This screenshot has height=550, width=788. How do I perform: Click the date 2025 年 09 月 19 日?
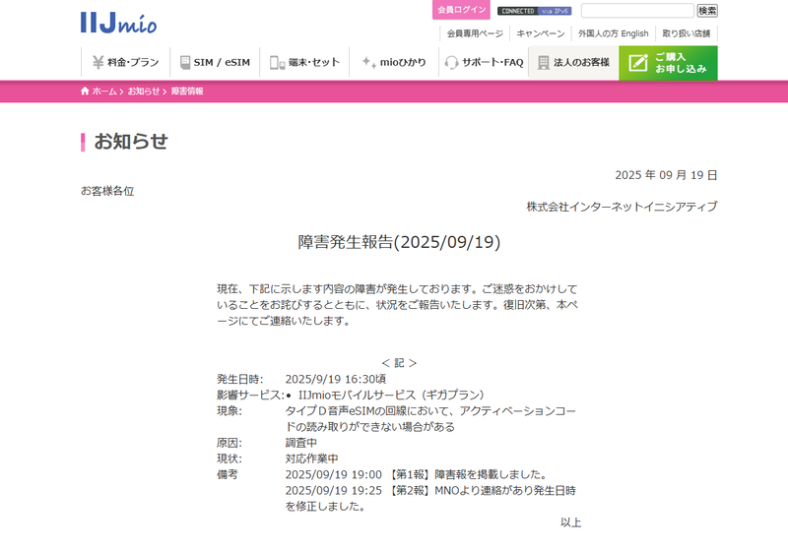[666, 175]
